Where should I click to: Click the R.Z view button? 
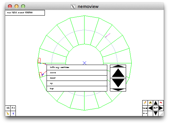(x=155, y=108)
